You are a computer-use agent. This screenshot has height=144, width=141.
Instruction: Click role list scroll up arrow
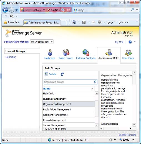click(97, 93)
